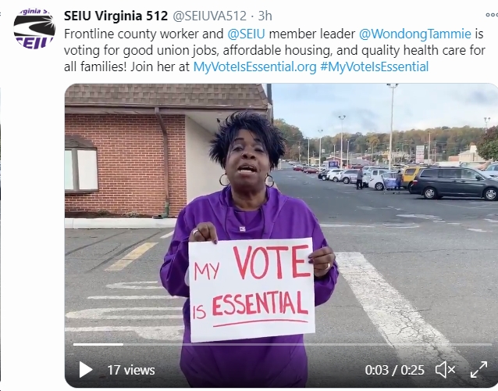Click the 0:03 / 0:25 time display

tap(394, 370)
